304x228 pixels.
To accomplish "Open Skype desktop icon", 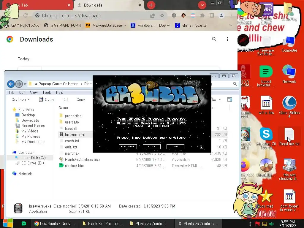I will [x=266, y=138].
